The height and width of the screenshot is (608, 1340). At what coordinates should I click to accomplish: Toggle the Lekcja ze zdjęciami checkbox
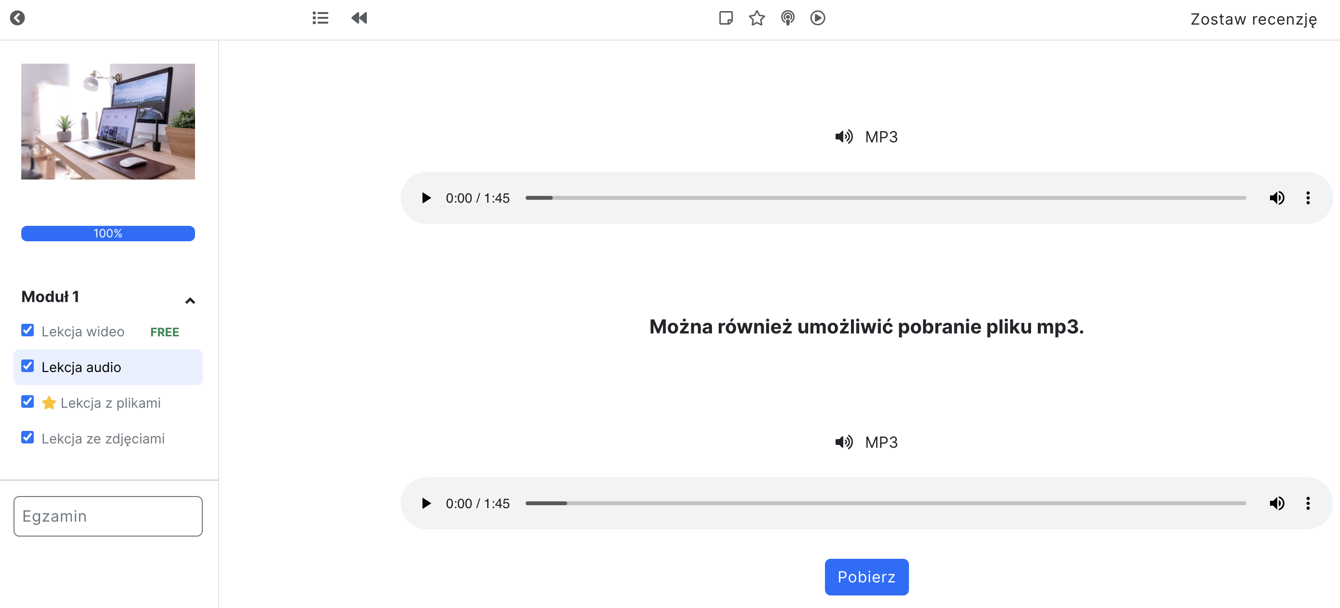coord(28,437)
